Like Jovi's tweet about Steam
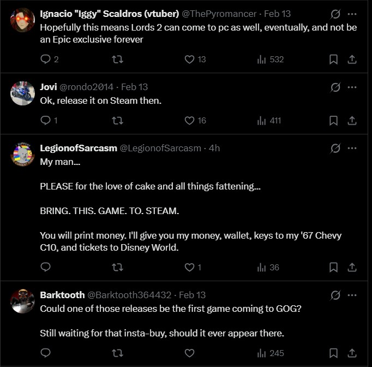The image size is (372, 367). coord(190,120)
